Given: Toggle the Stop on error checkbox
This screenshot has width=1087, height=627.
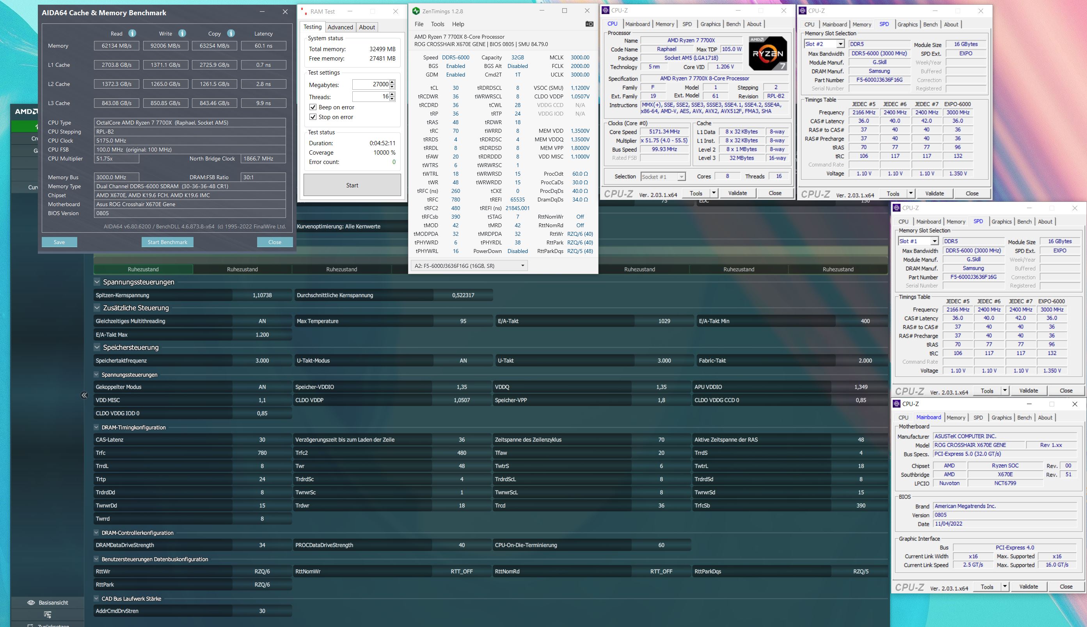Looking at the screenshot, I should tap(313, 117).
